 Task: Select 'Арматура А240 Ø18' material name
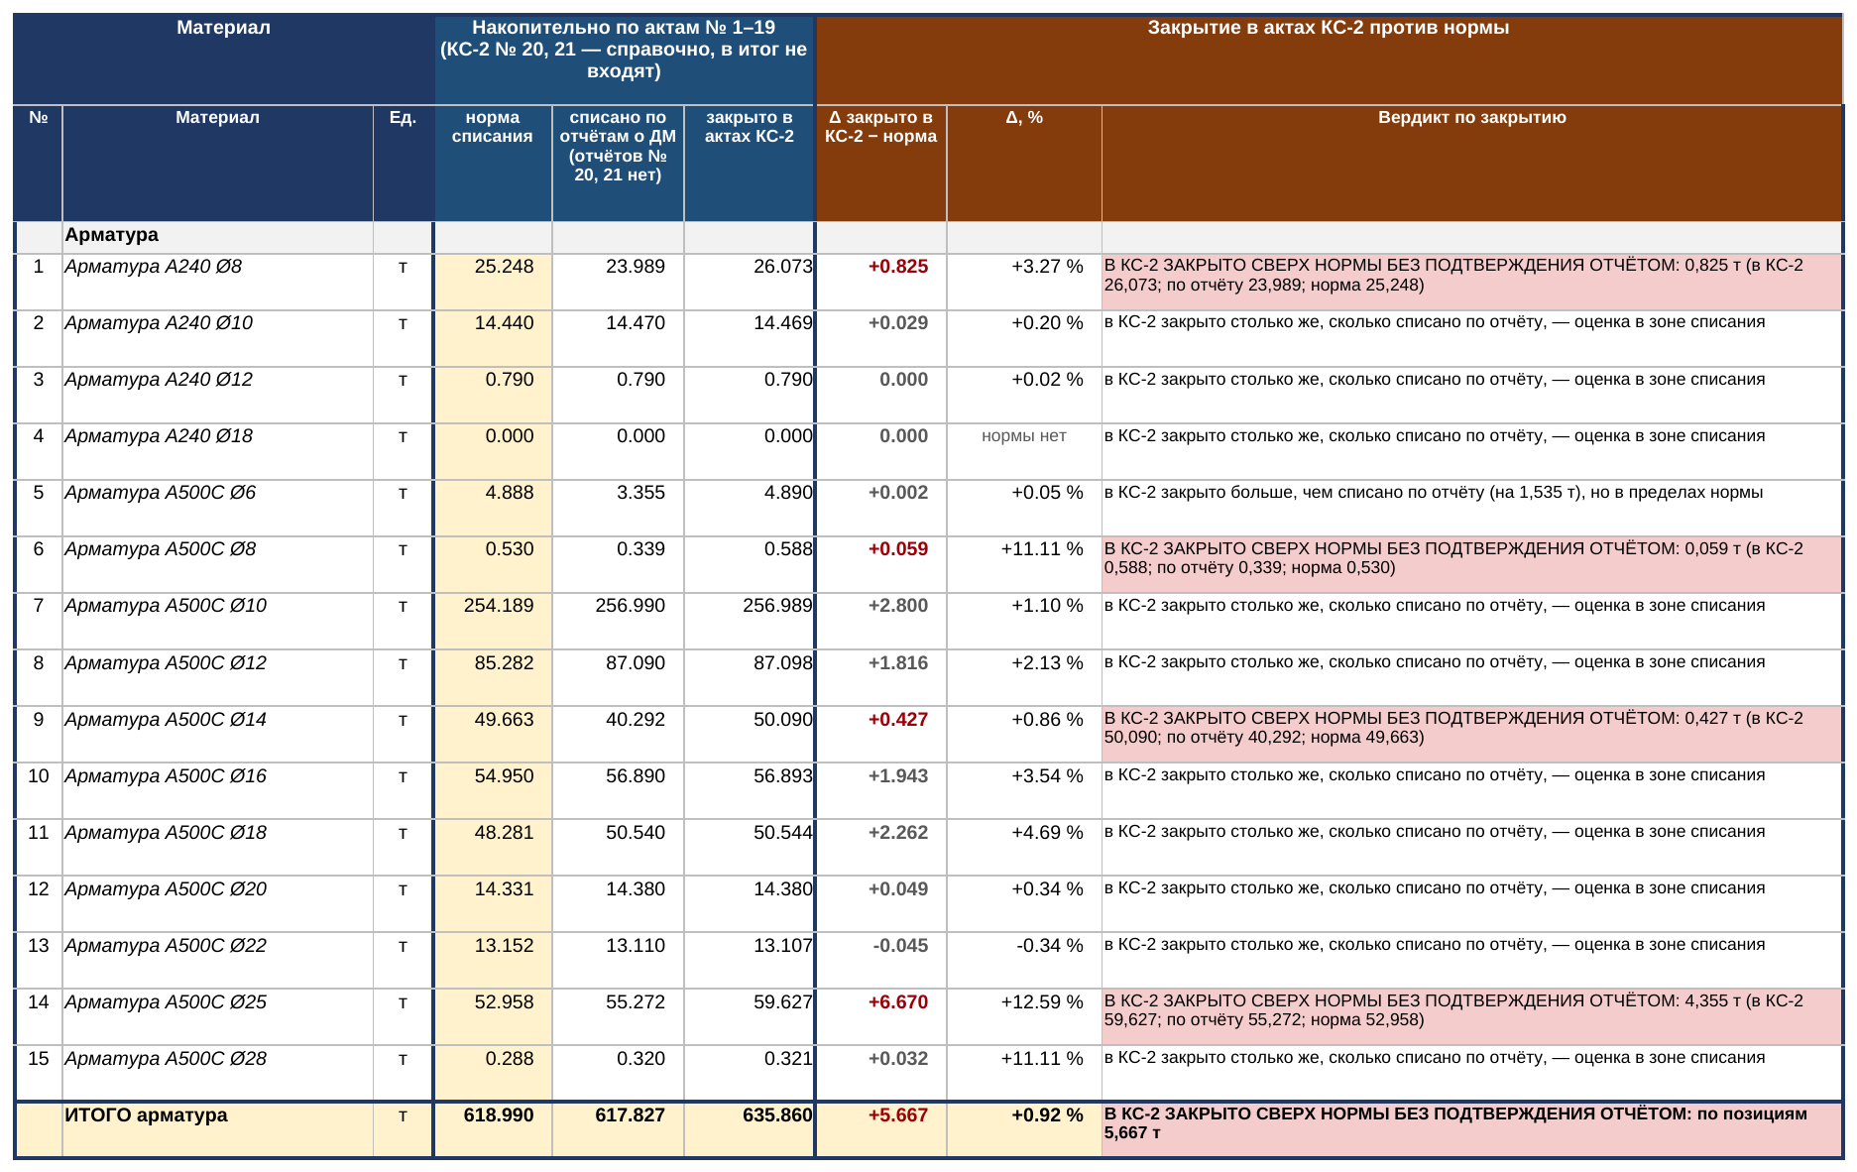[217, 451]
